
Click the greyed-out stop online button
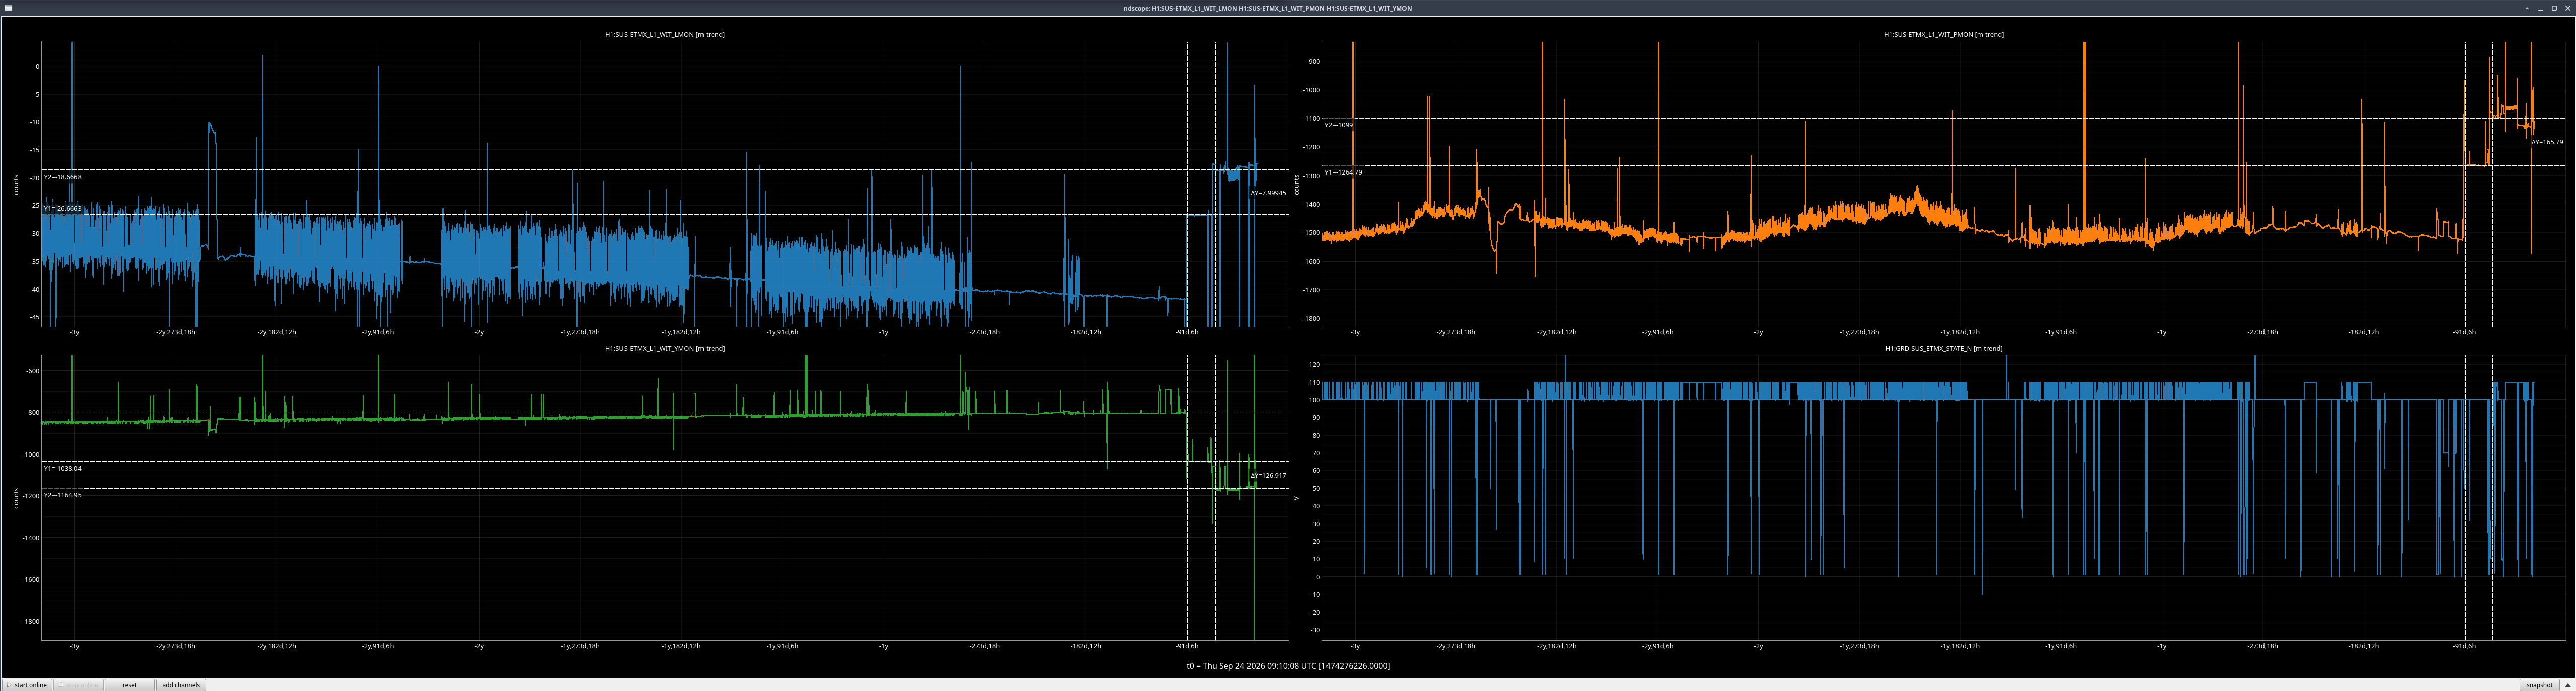pyautogui.click(x=78, y=685)
